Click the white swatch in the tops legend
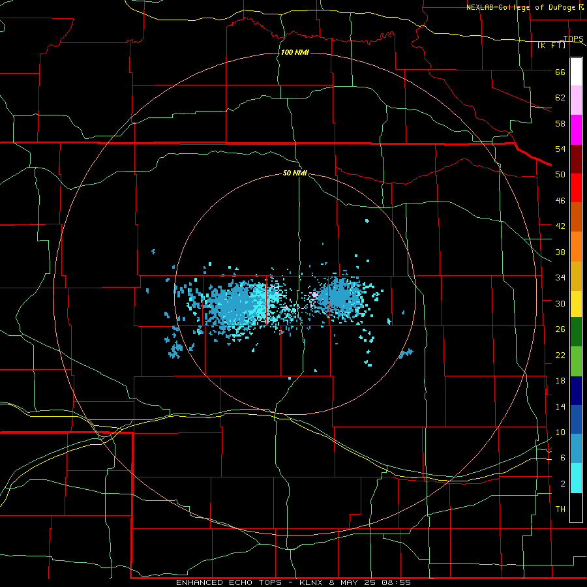Viewport: 587px width, 587px height. pyautogui.click(x=576, y=72)
